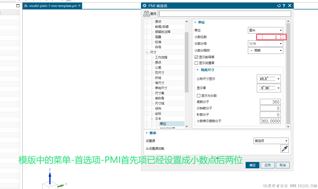Open the 单位 毫米 dropdown
Screen dimensions: 318x189
(265, 30)
